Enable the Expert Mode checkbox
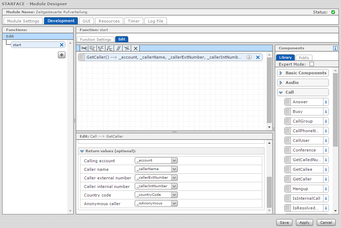This screenshot has width=341, height=228. pos(311,64)
